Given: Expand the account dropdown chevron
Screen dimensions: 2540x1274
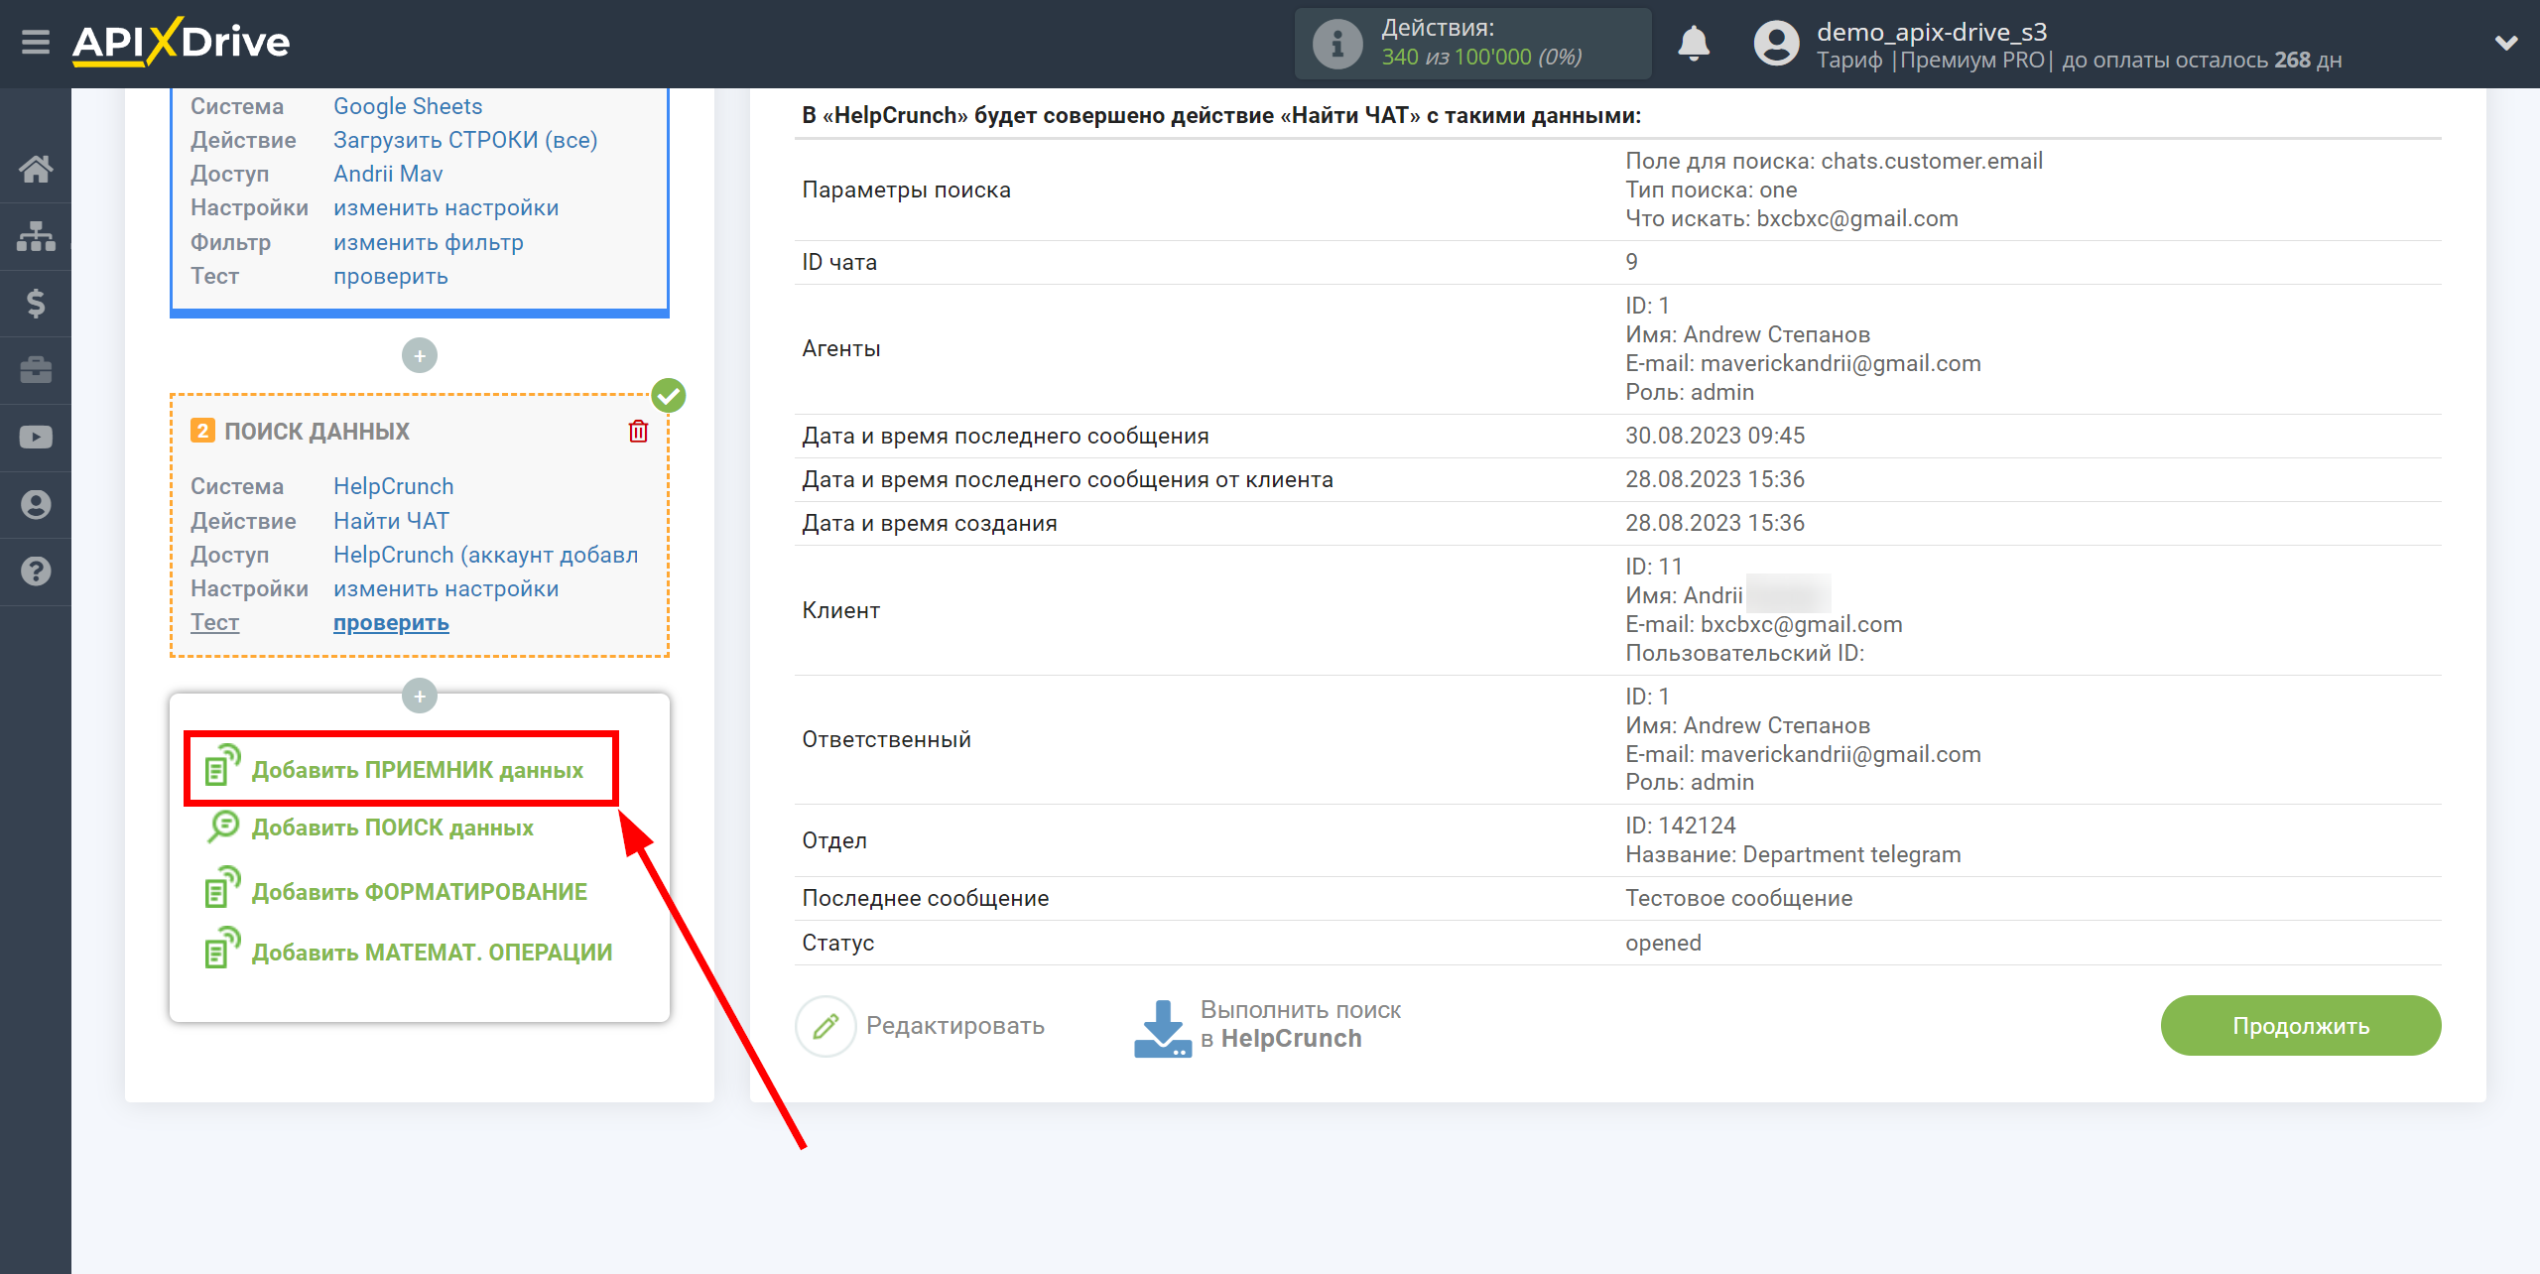Looking at the screenshot, I should coord(2506,43).
